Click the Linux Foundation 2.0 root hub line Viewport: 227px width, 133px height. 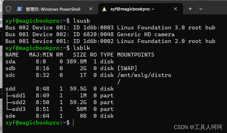[110, 41]
